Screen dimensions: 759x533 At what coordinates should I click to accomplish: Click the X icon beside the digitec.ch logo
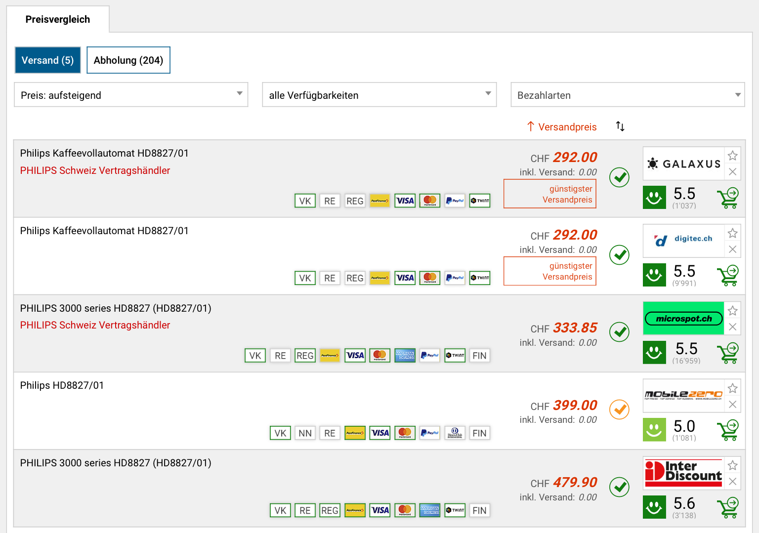732,249
